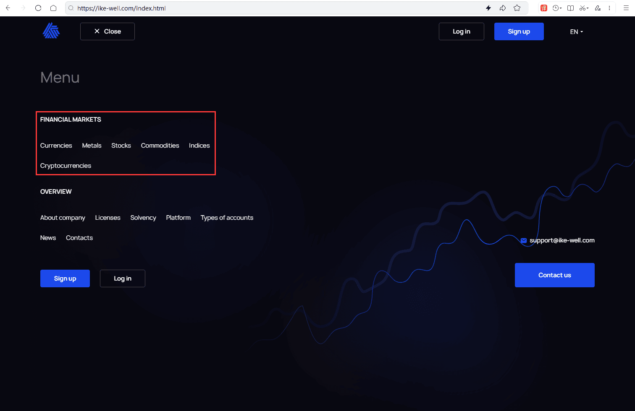Viewport: 635px width, 411px height.
Task: Click the FINANCIAL MARKETS heading
Action: 71,120
